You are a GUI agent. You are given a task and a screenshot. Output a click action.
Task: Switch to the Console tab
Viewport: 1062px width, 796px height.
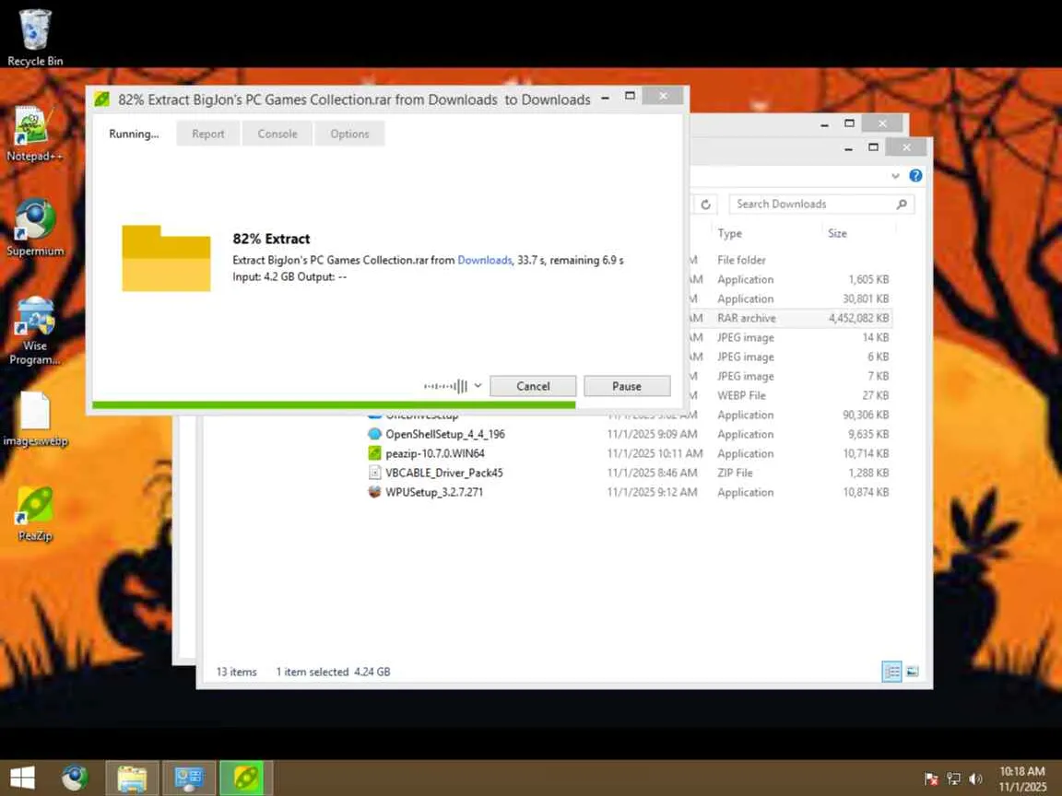(277, 134)
